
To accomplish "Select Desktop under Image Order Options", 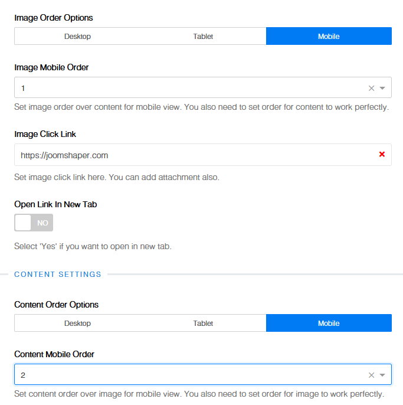I will 77,36.
